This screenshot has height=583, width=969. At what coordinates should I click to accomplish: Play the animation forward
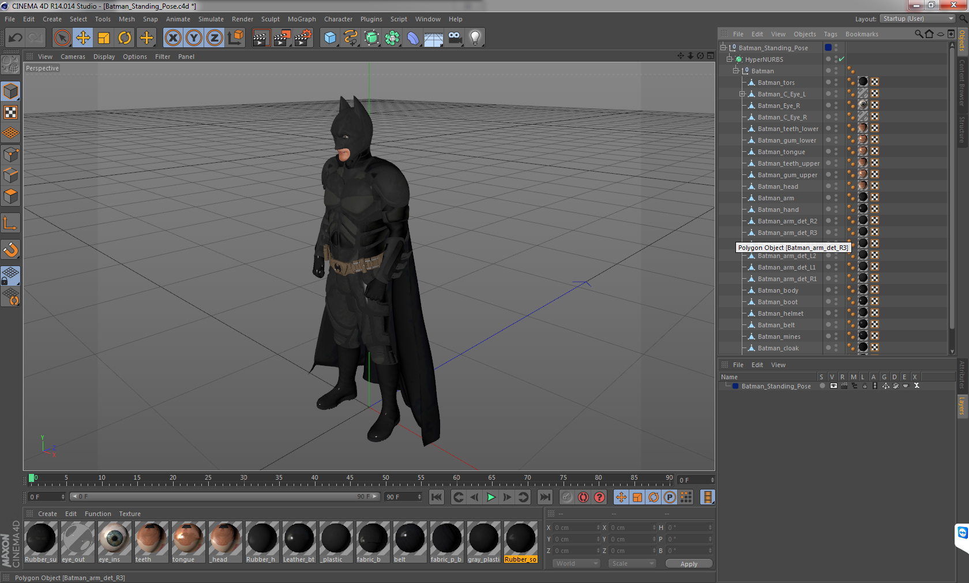[x=491, y=497]
